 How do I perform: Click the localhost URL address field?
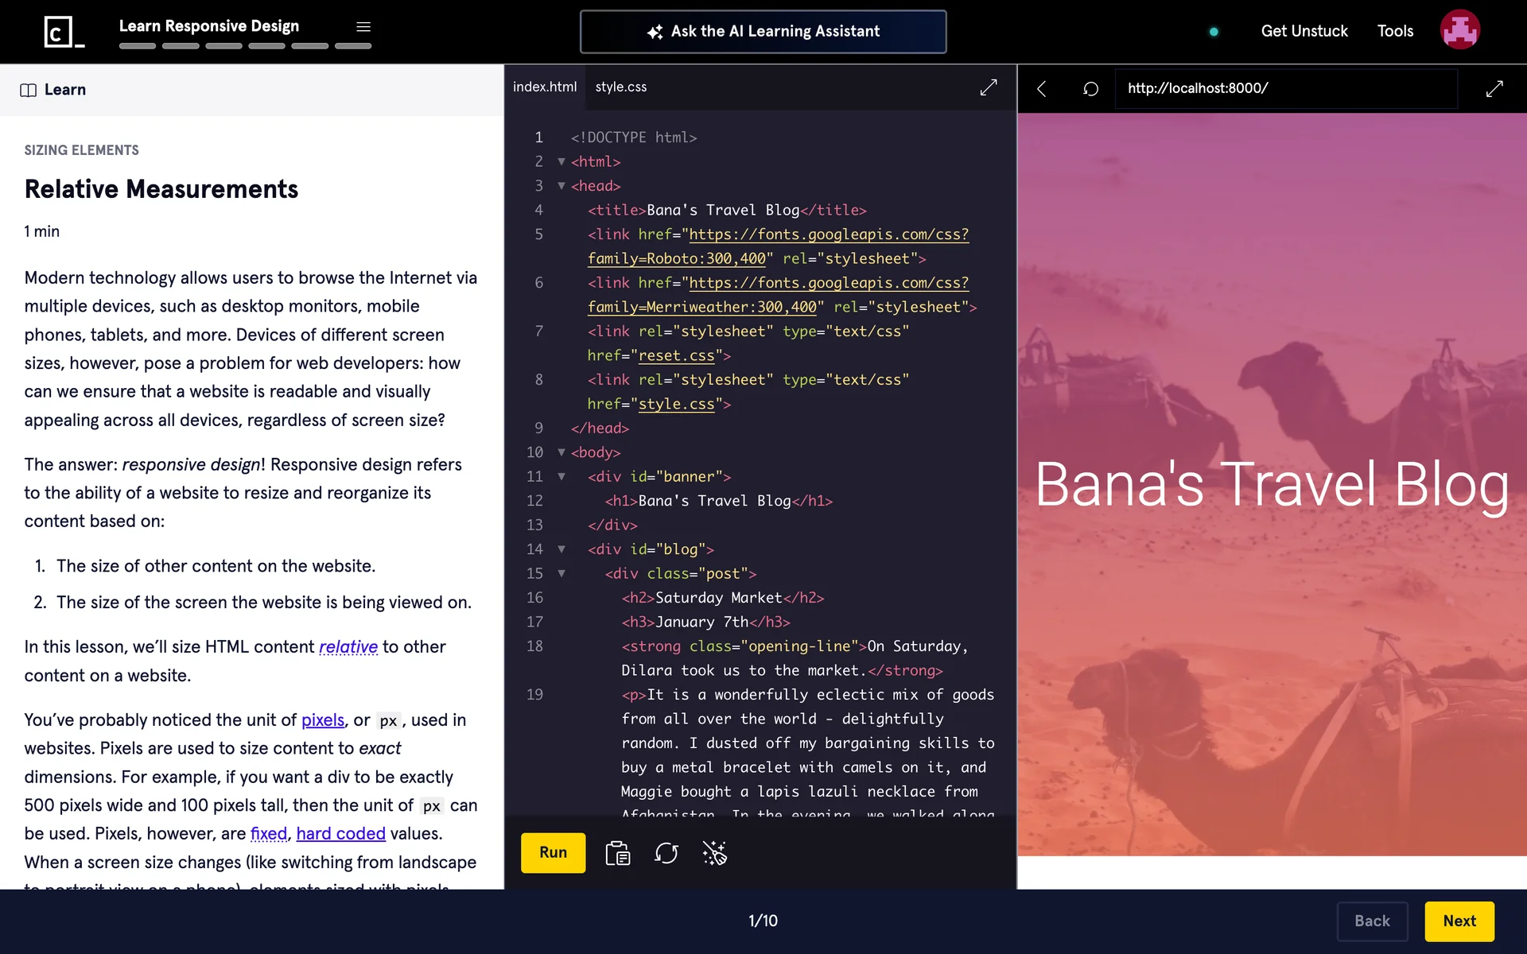[1284, 88]
